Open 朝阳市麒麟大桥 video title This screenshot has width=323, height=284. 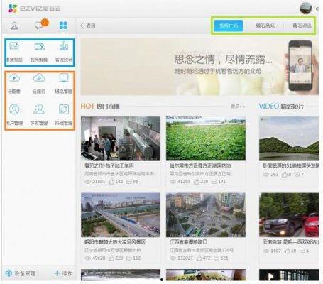(x=115, y=241)
